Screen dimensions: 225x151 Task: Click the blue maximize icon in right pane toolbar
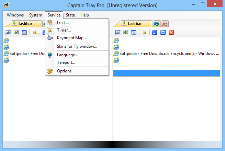(x=163, y=32)
